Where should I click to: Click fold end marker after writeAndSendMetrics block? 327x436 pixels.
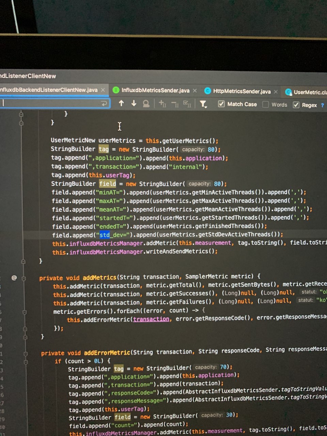coord(23,262)
